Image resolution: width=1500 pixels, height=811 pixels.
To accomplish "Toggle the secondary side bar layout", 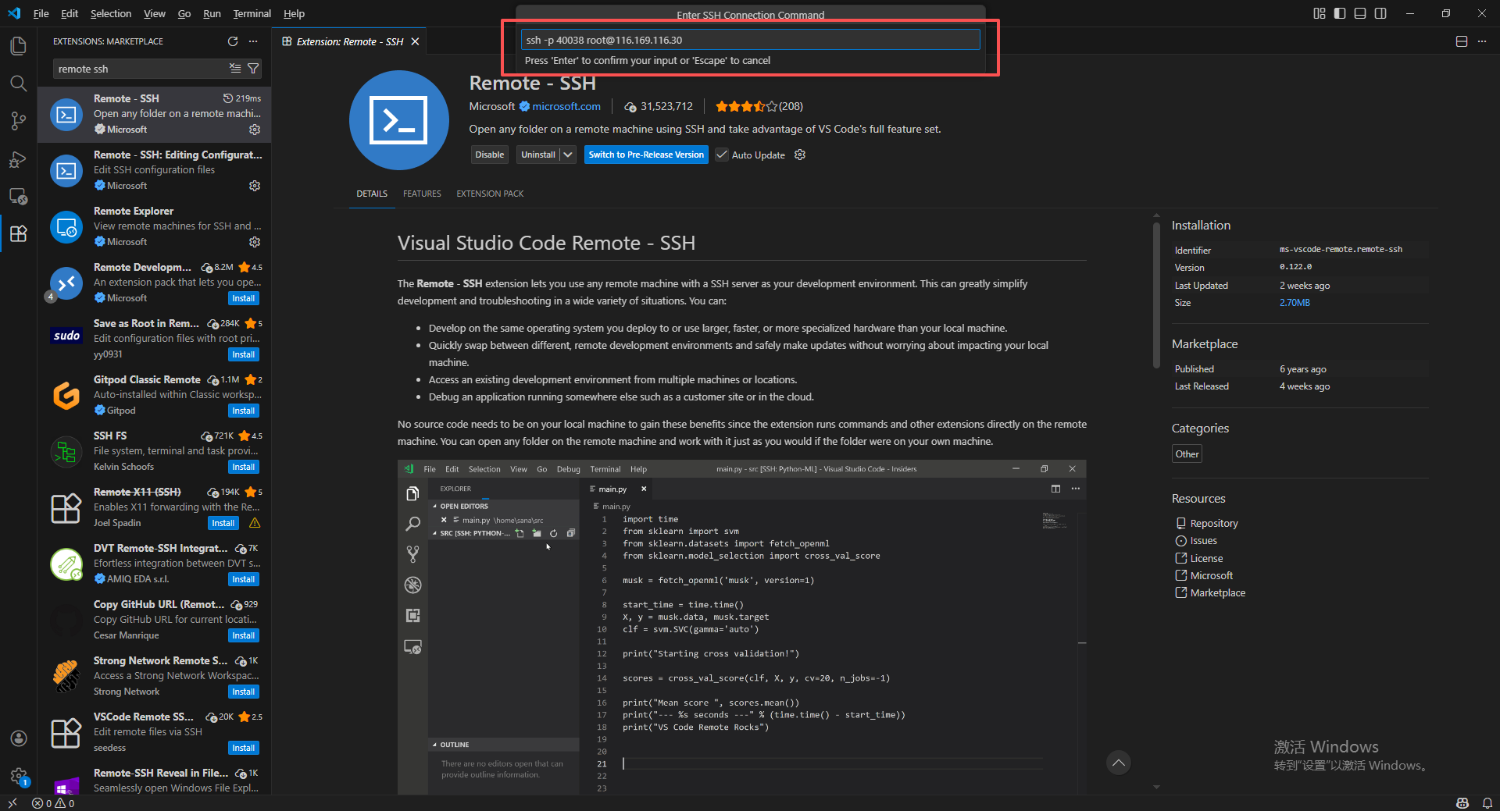I will 1380,13.
